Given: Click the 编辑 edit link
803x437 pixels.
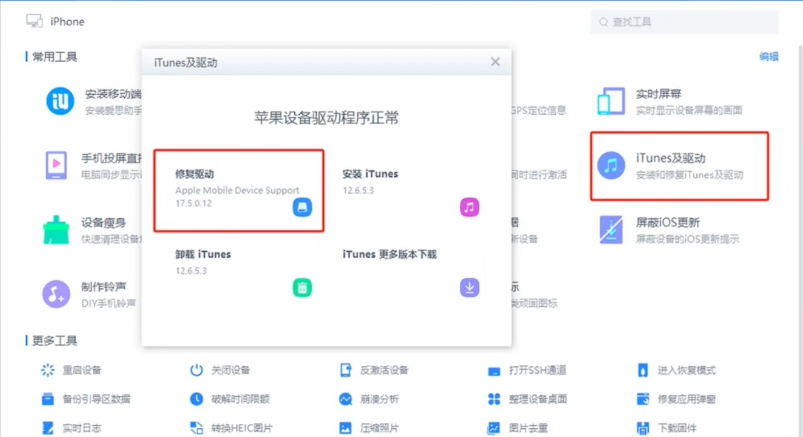Looking at the screenshot, I should [768, 56].
